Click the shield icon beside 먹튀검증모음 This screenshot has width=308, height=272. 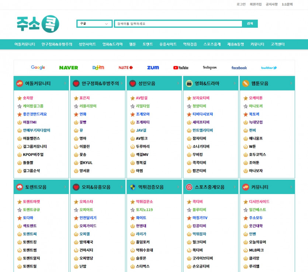click(x=133, y=187)
